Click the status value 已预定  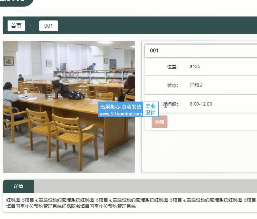pyautogui.click(x=197, y=85)
